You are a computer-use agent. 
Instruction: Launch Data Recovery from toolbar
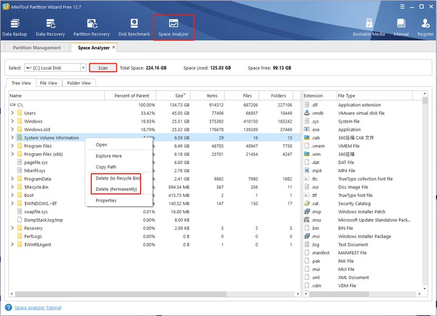[50, 27]
